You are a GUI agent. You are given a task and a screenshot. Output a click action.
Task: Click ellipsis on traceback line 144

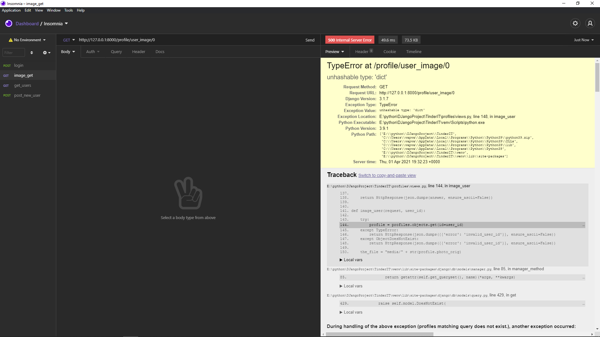click(583, 225)
